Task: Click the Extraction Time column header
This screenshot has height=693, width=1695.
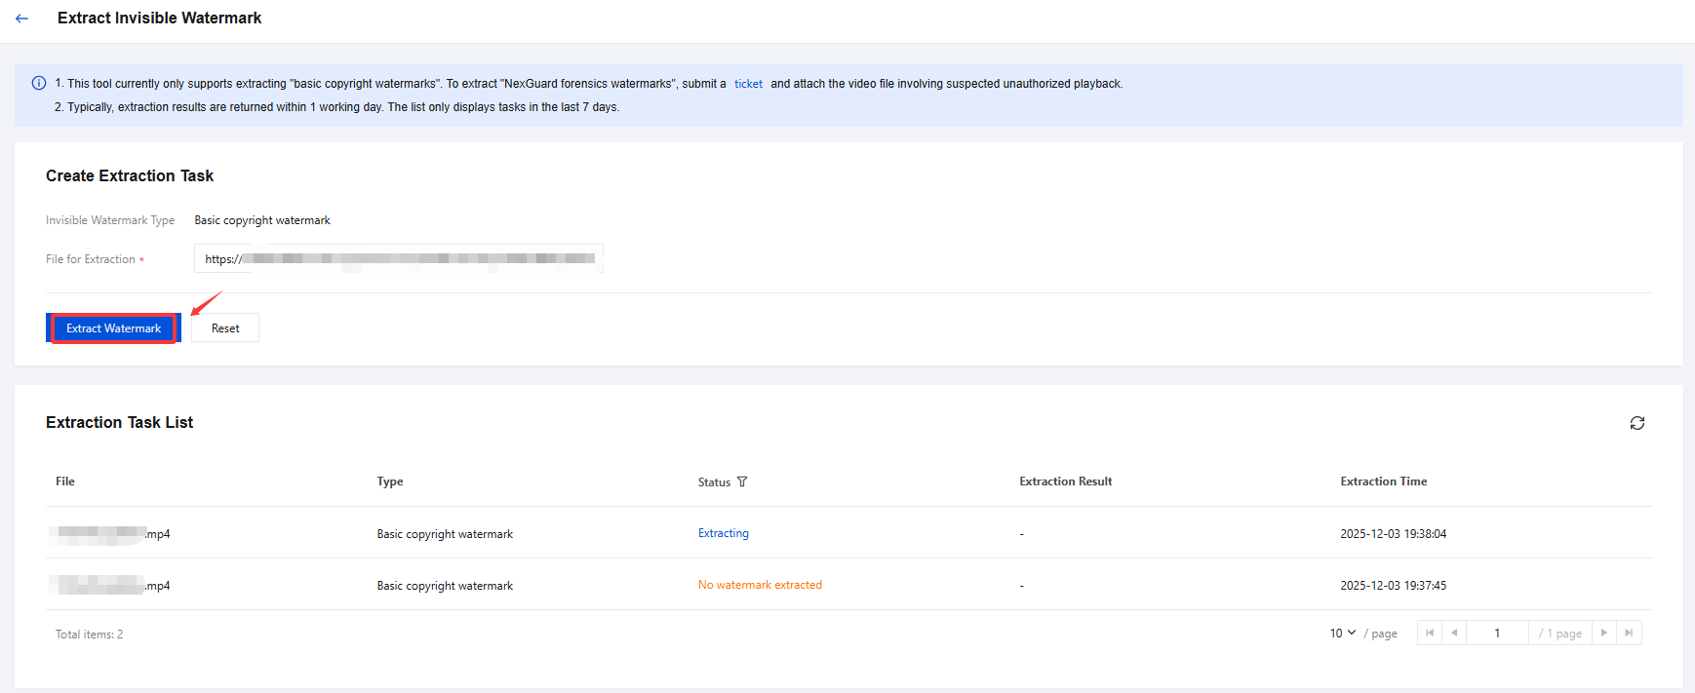Action: pos(1383,481)
